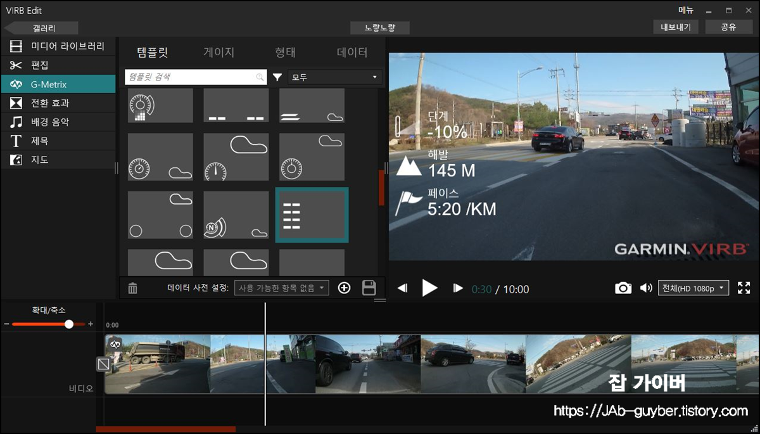Switch to the 게이지 tab

click(219, 53)
